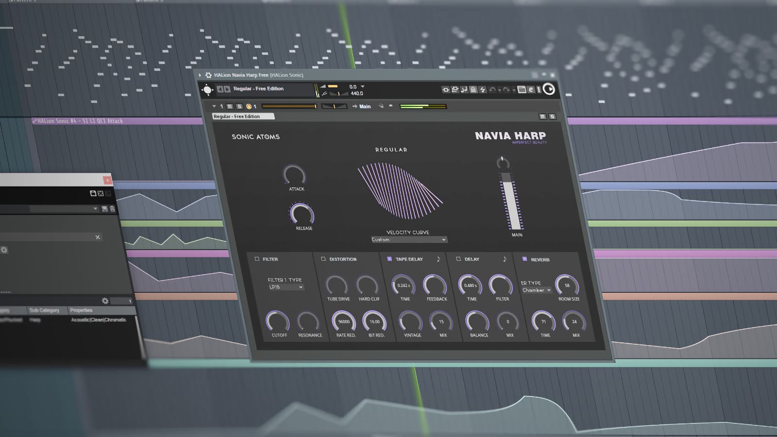Image resolution: width=777 pixels, height=437 pixels.
Task: Solo slot 1 with the S button
Action: [x=239, y=106]
